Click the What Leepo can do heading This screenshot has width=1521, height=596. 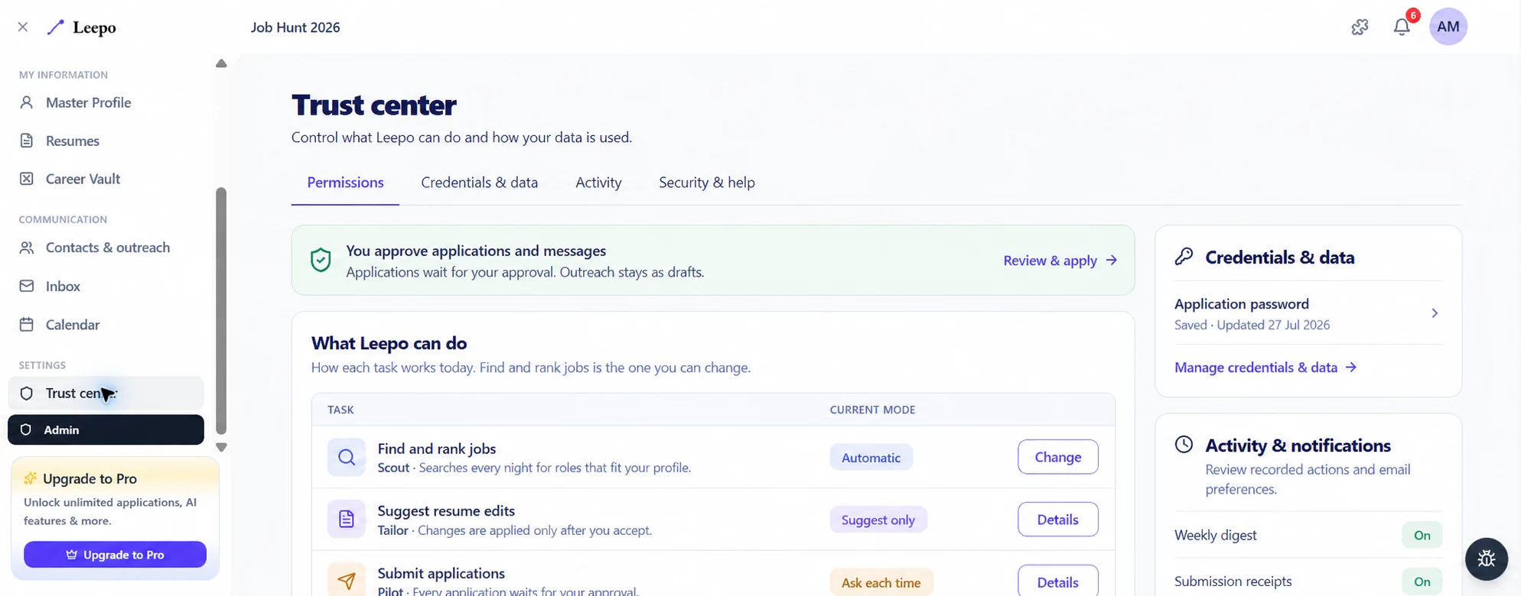(389, 343)
